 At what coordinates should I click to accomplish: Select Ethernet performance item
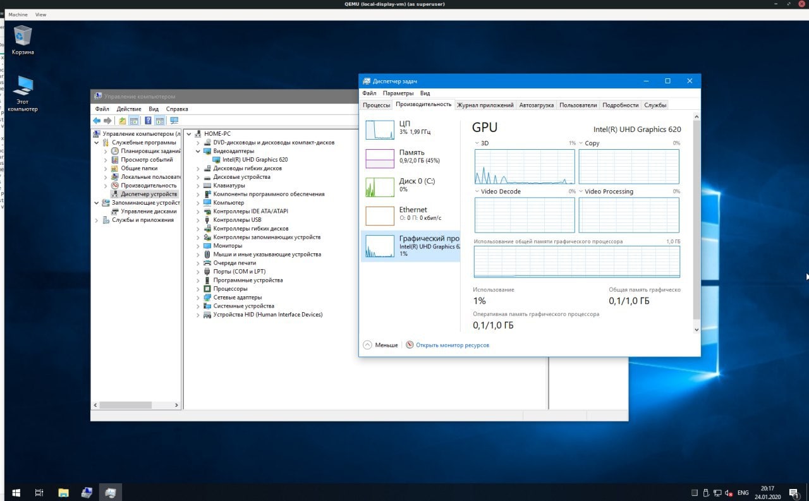(x=410, y=215)
